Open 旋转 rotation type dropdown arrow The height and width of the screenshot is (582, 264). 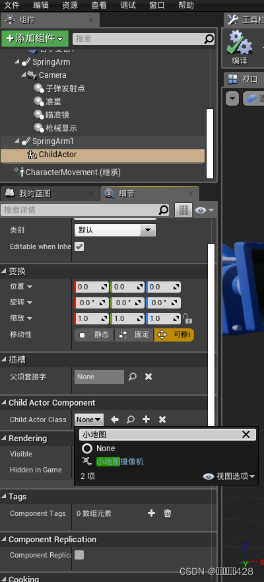click(30, 303)
